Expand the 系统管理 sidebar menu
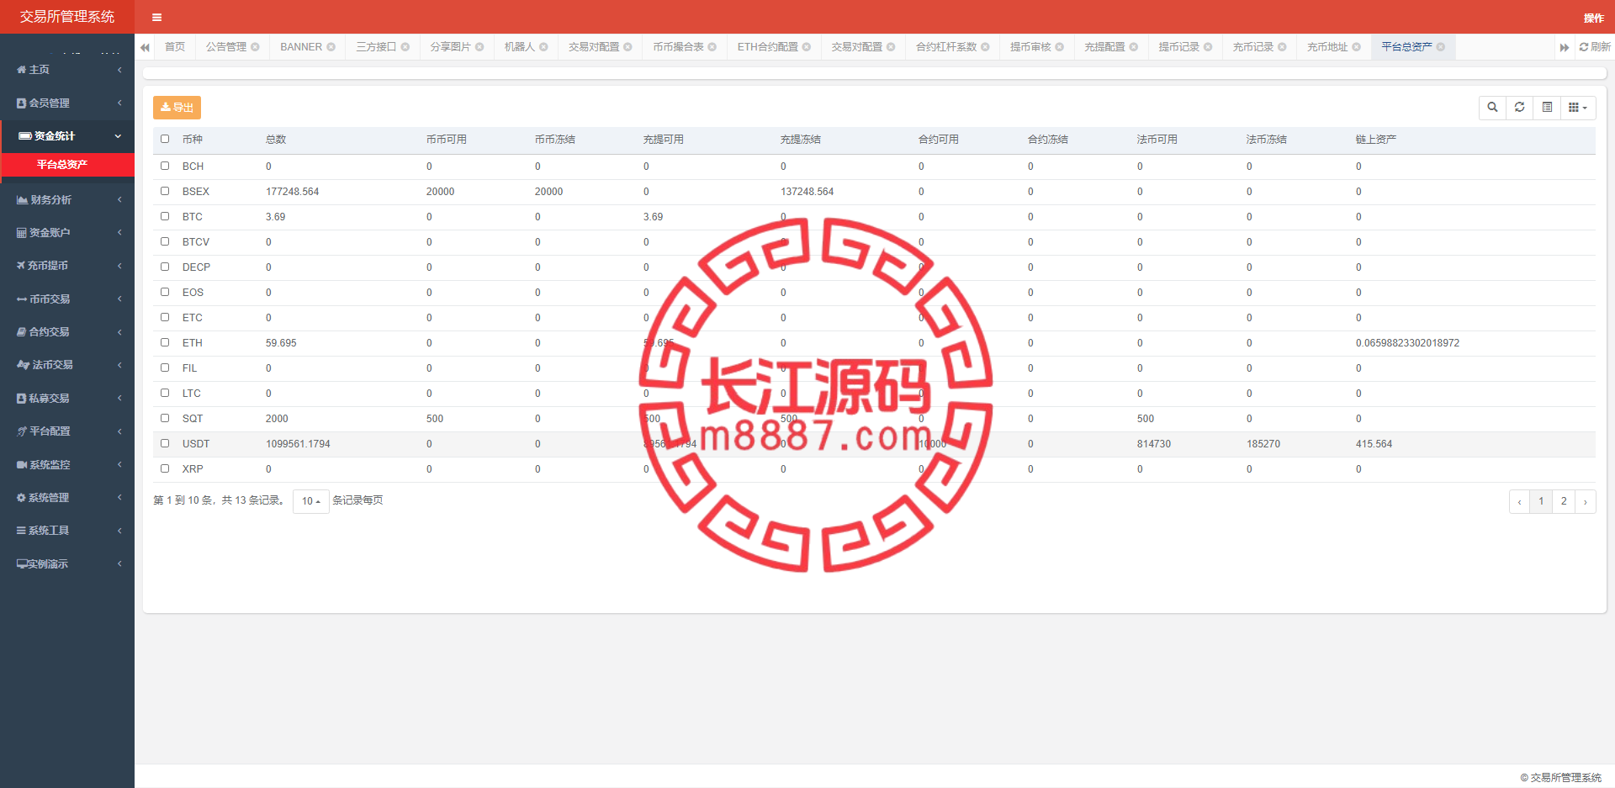 tap(67, 497)
